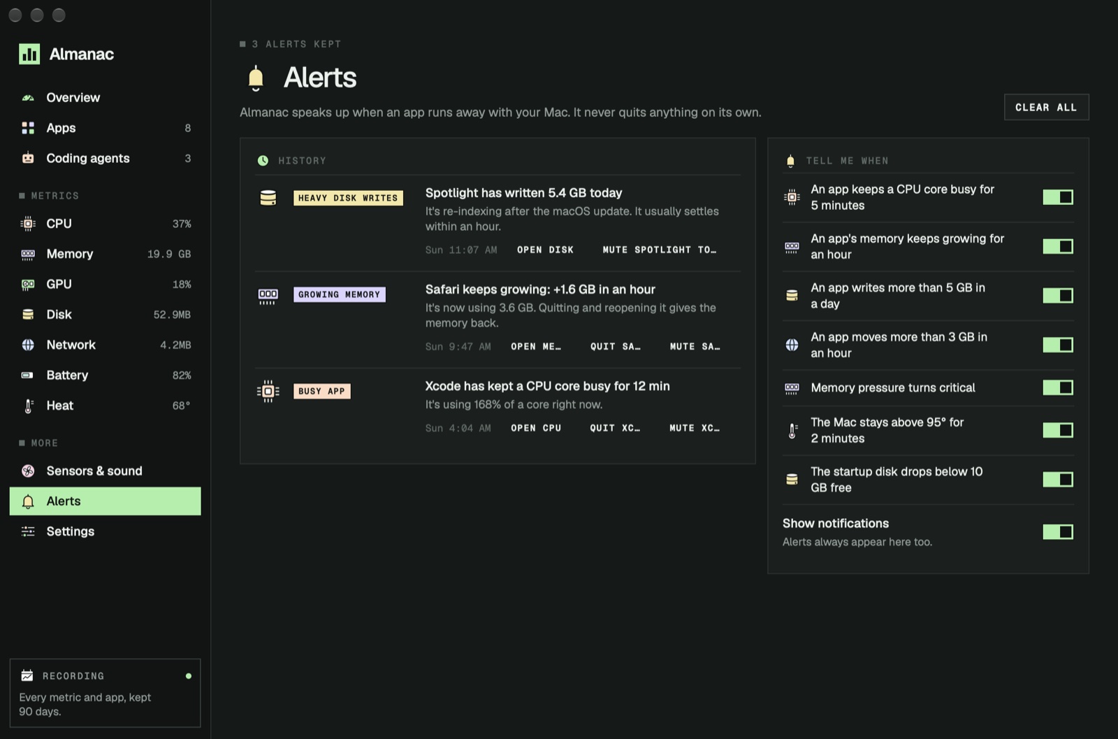Open the Network metric page
Viewport: 1118px width, 739px height.
(x=105, y=345)
